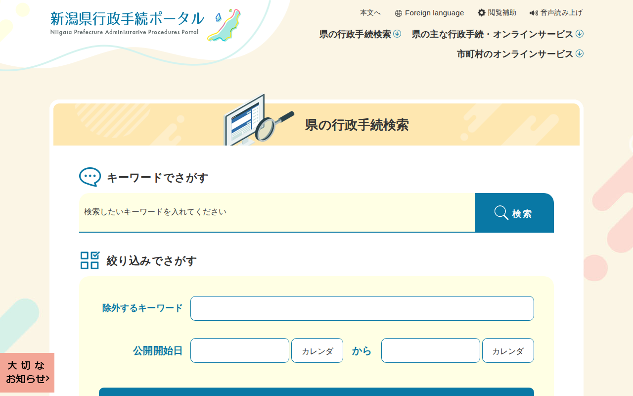The image size is (633, 396).
Task: Click the 絞り込みでさがす heading
Action: point(152,261)
